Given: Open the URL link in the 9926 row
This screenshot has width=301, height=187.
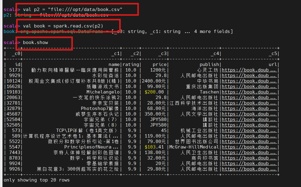Looking at the screenshot, I should 249,169.
